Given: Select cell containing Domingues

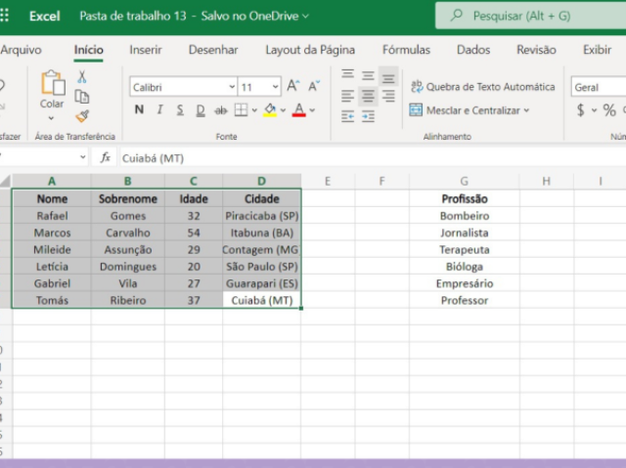Looking at the screenshot, I should tap(128, 267).
